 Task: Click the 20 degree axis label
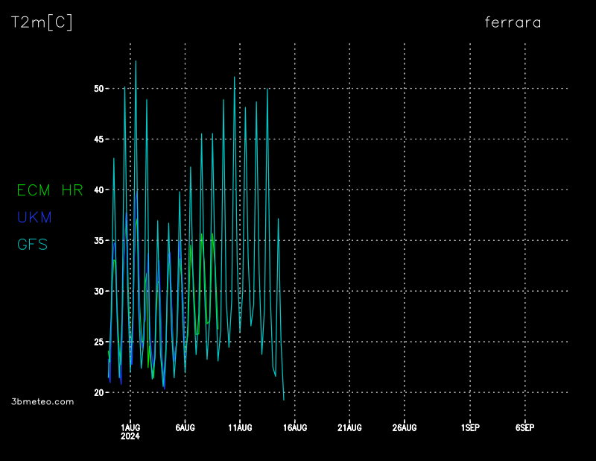coord(98,392)
